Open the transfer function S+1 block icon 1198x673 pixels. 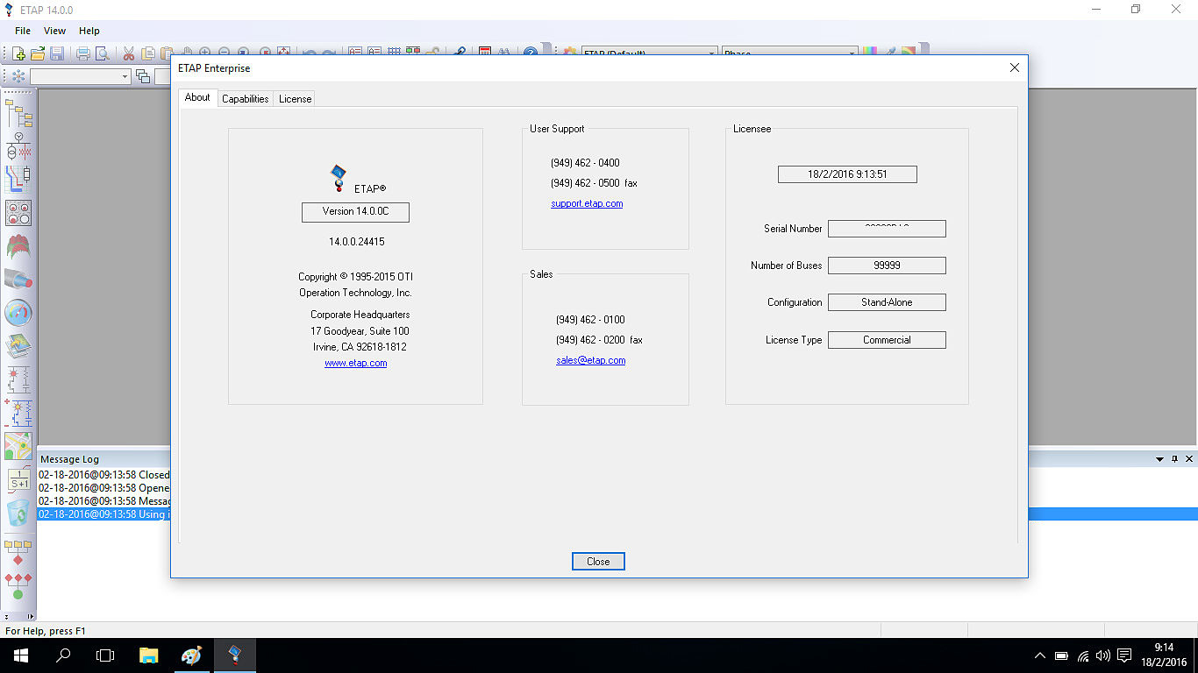click(x=18, y=478)
